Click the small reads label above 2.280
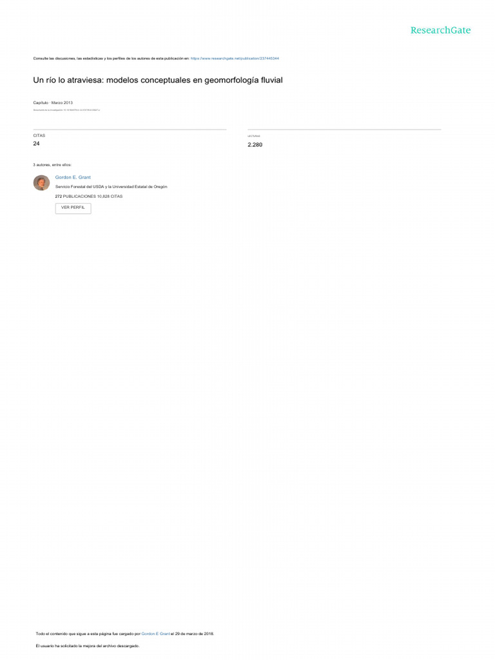This screenshot has width=495, height=660. (254, 136)
